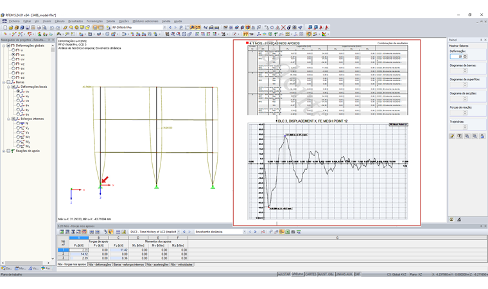The width and height of the screenshot is (488, 289).
Task: Collapse Esforços internos tree node
Action: click(x=8, y=119)
